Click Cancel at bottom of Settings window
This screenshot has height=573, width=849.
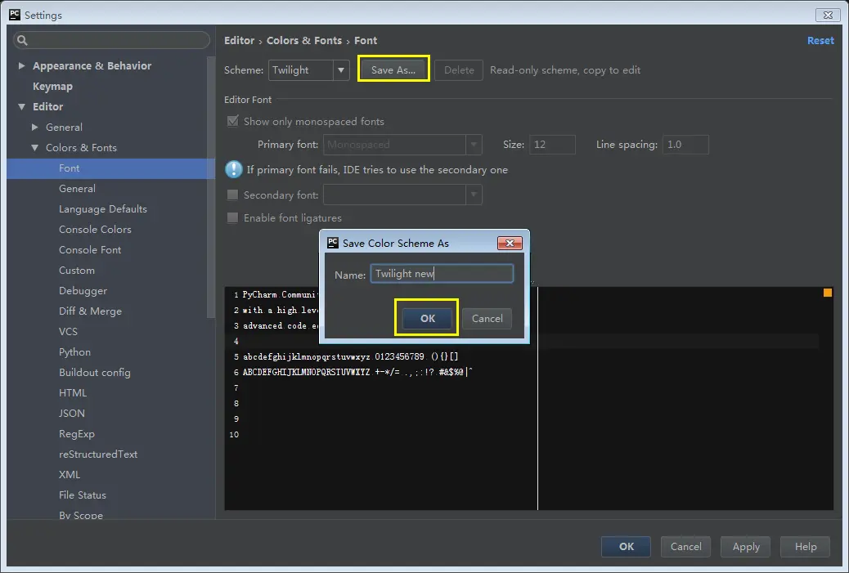pyautogui.click(x=685, y=547)
